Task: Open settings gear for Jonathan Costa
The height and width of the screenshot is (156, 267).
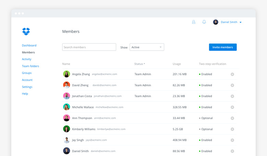Action: pyautogui.click(x=232, y=96)
